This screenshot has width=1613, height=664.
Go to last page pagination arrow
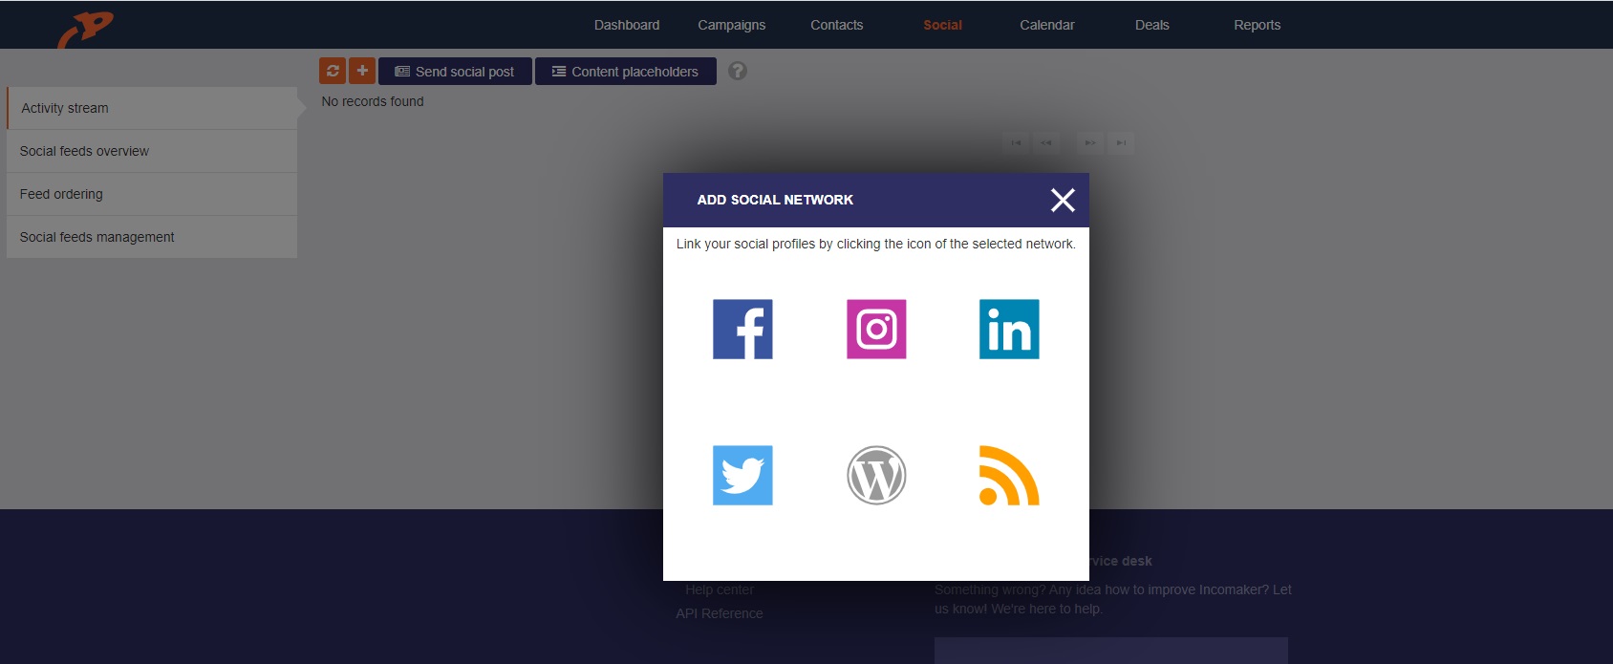tap(1121, 143)
